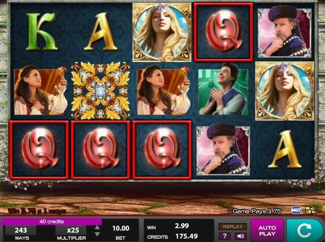
Task: Click the credits value 175.49
Action: (x=187, y=236)
